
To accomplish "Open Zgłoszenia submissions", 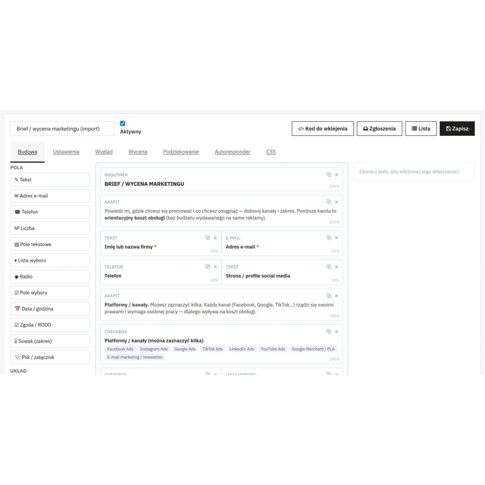I will (380, 129).
